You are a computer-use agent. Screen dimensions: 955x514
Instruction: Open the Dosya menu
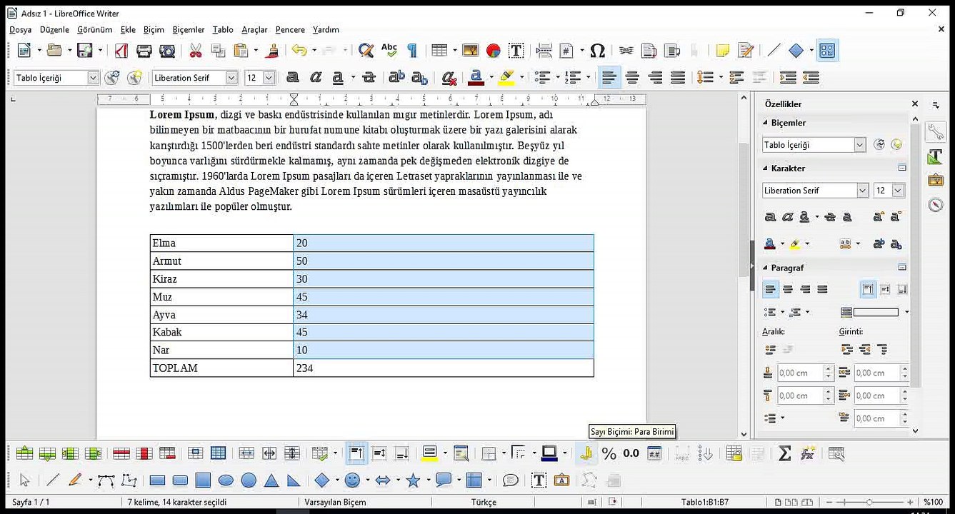pos(20,29)
